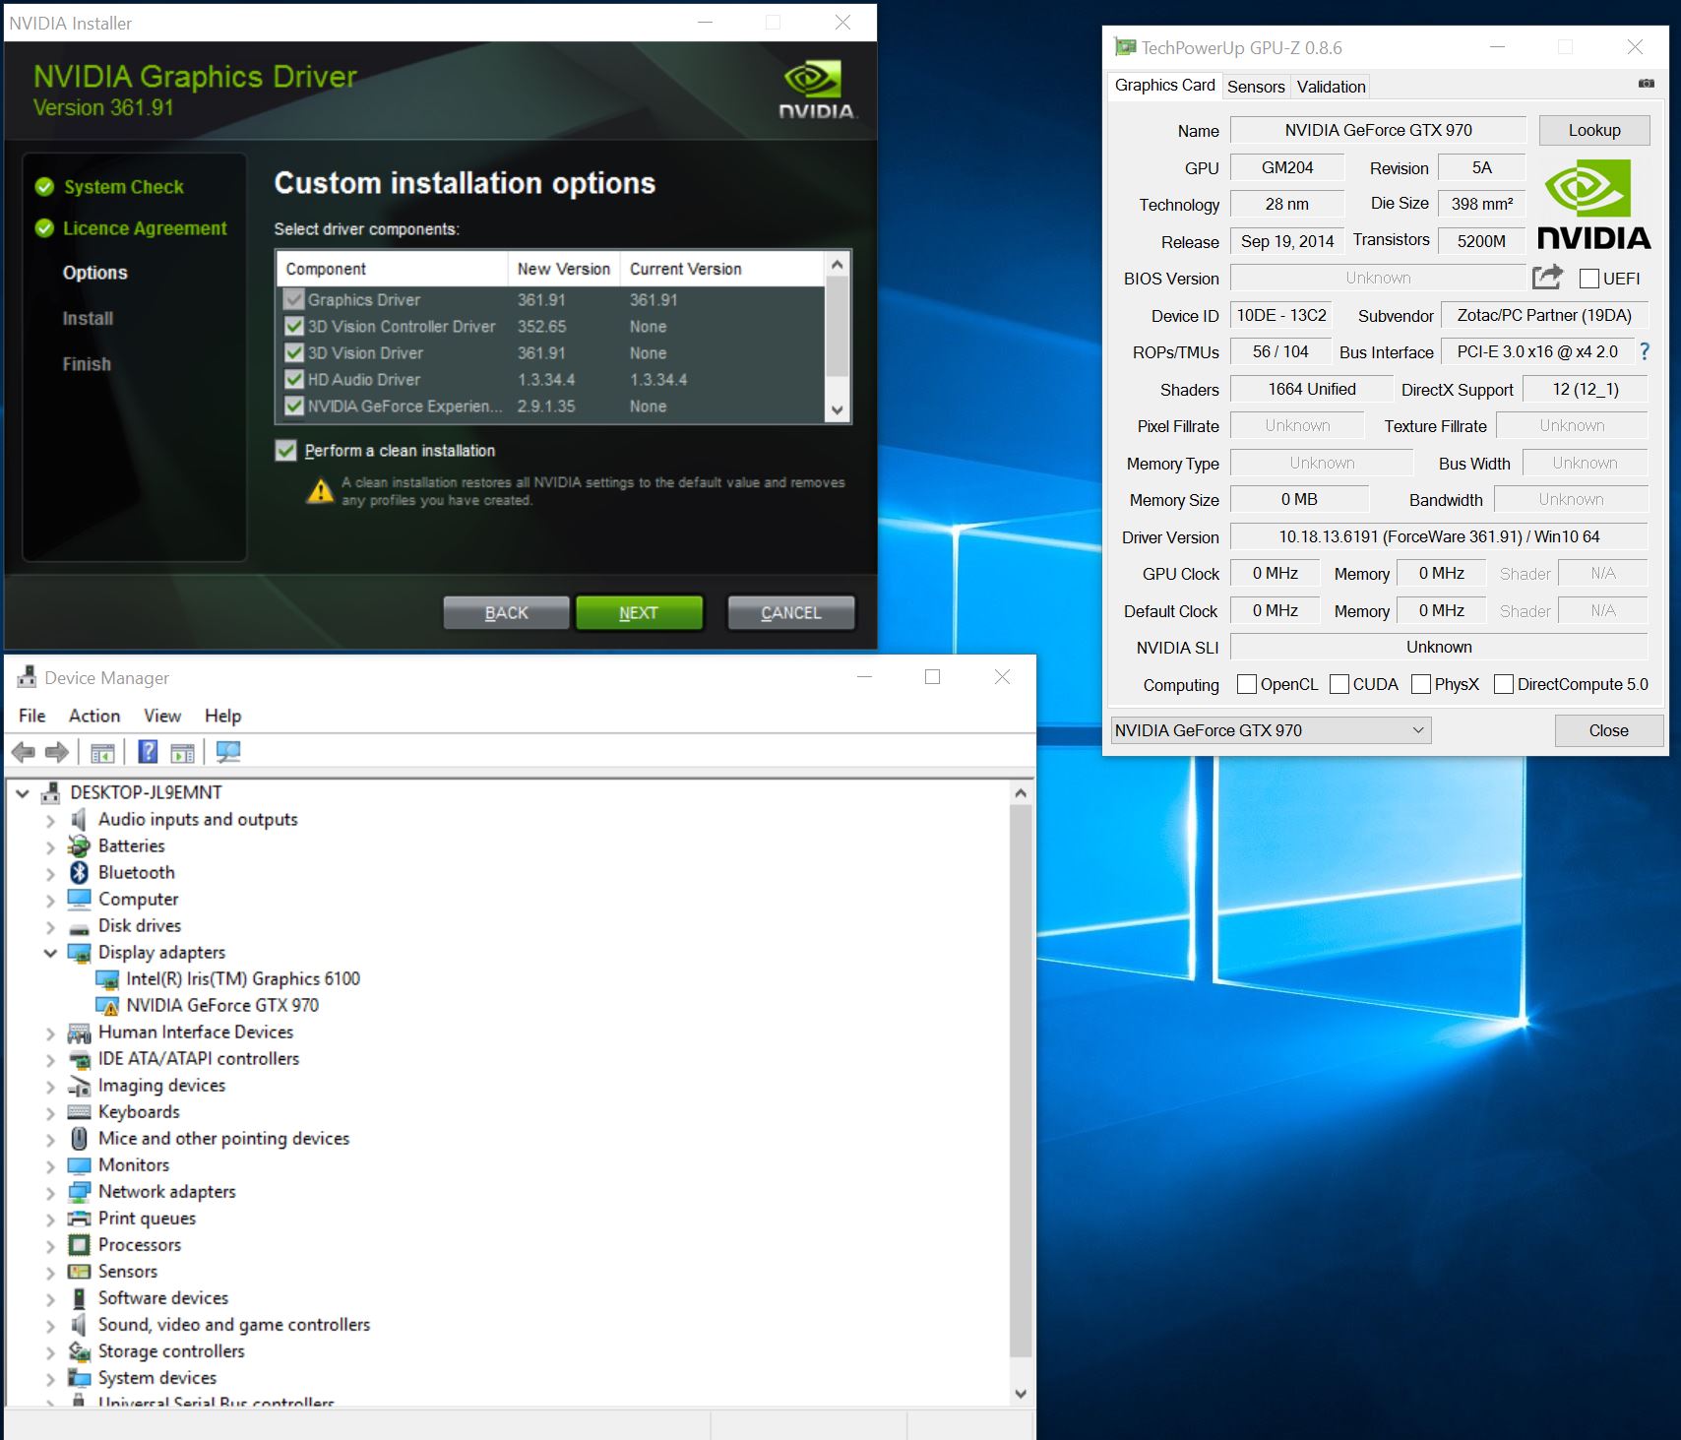Click the scroll-down arrow in the component list
1681x1440 pixels.
tap(838, 410)
